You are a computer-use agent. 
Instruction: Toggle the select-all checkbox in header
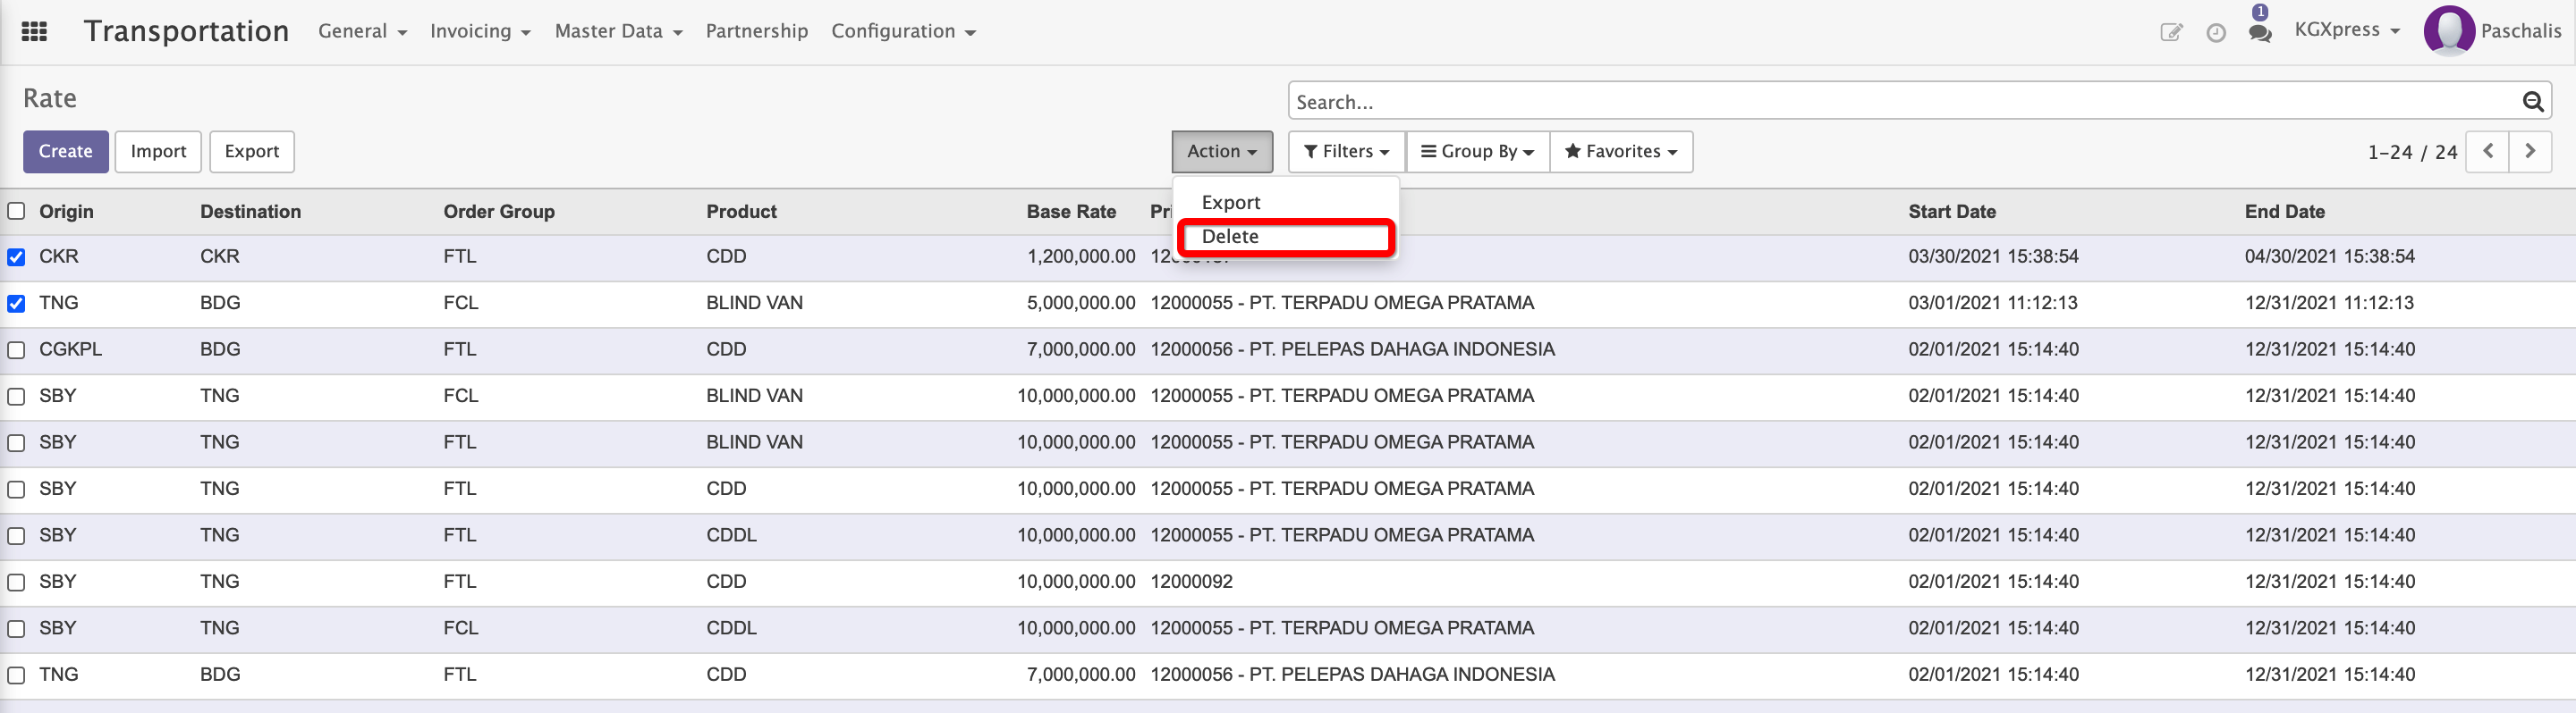coord(16,211)
